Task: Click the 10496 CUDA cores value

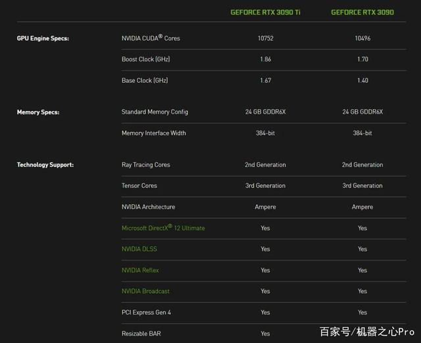Action: click(x=362, y=38)
